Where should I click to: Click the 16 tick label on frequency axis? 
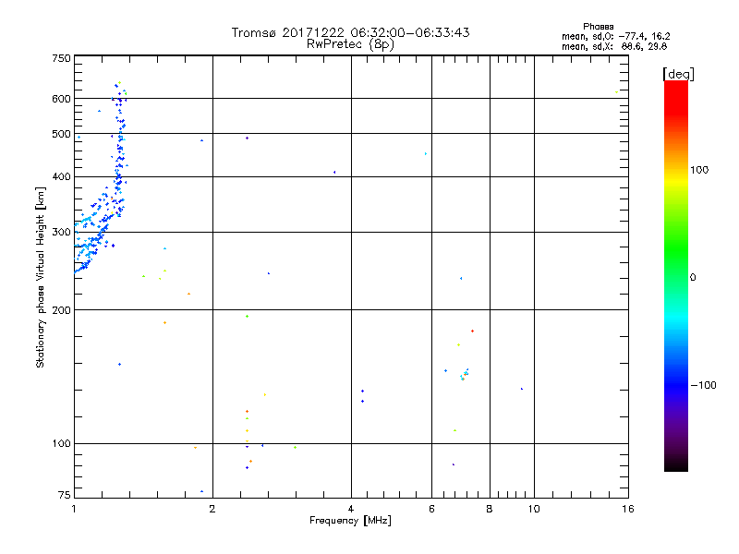(626, 509)
